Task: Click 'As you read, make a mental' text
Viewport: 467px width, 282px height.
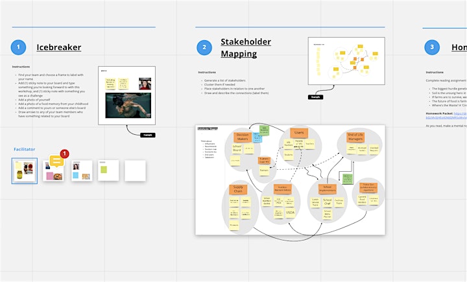Action: click(x=446, y=126)
